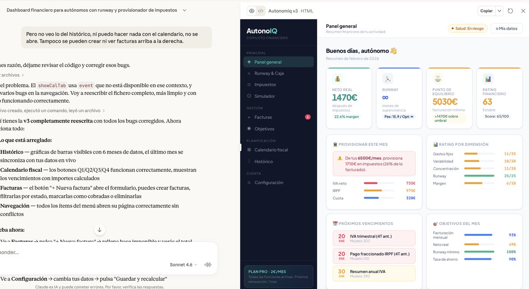Switch to the preview eye view
529x289 pixels.
pos(252,11)
